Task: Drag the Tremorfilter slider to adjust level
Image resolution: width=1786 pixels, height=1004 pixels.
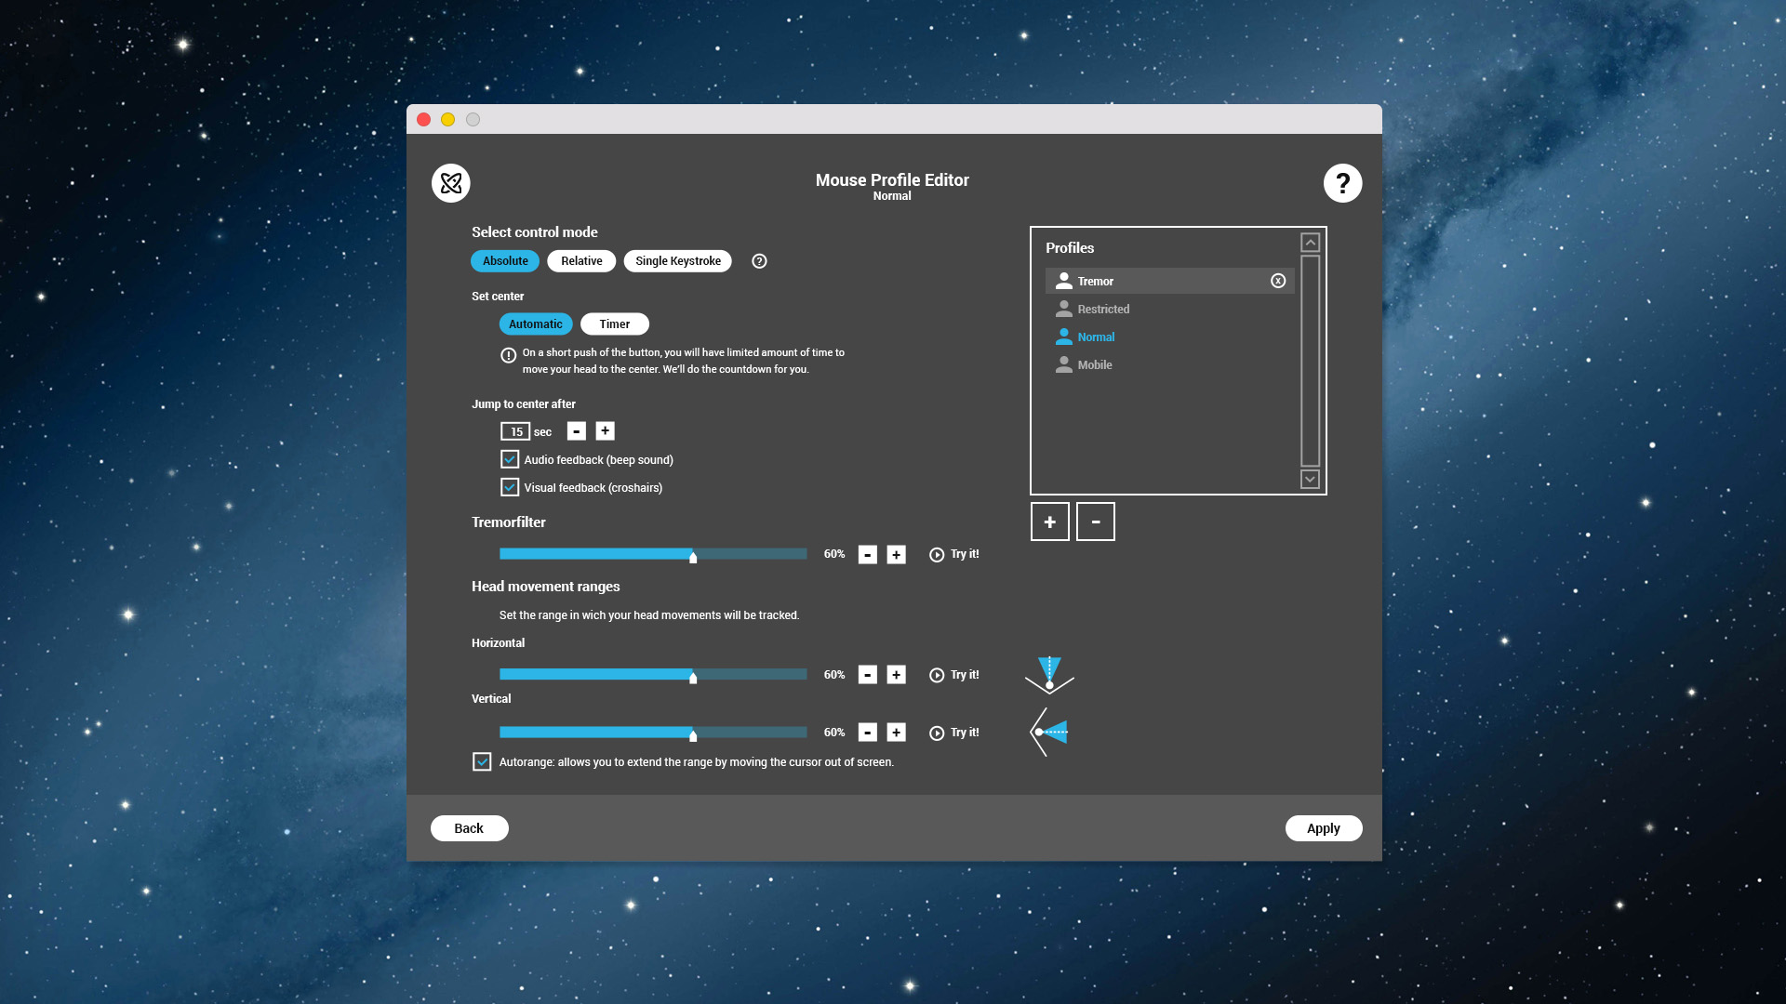Action: [690, 555]
